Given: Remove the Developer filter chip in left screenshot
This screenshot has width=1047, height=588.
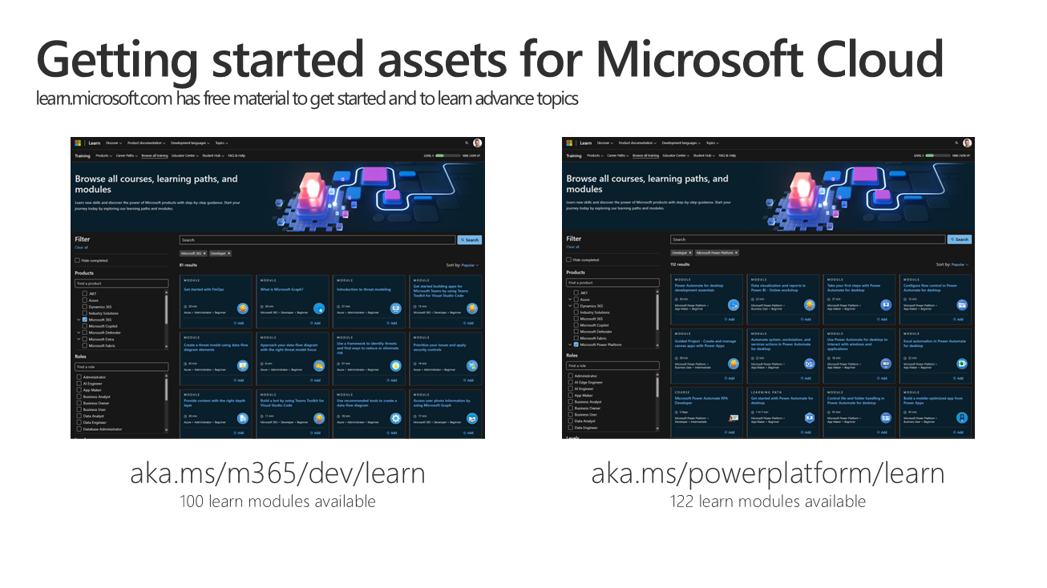Looking at the screenshot, I should 229,253.
